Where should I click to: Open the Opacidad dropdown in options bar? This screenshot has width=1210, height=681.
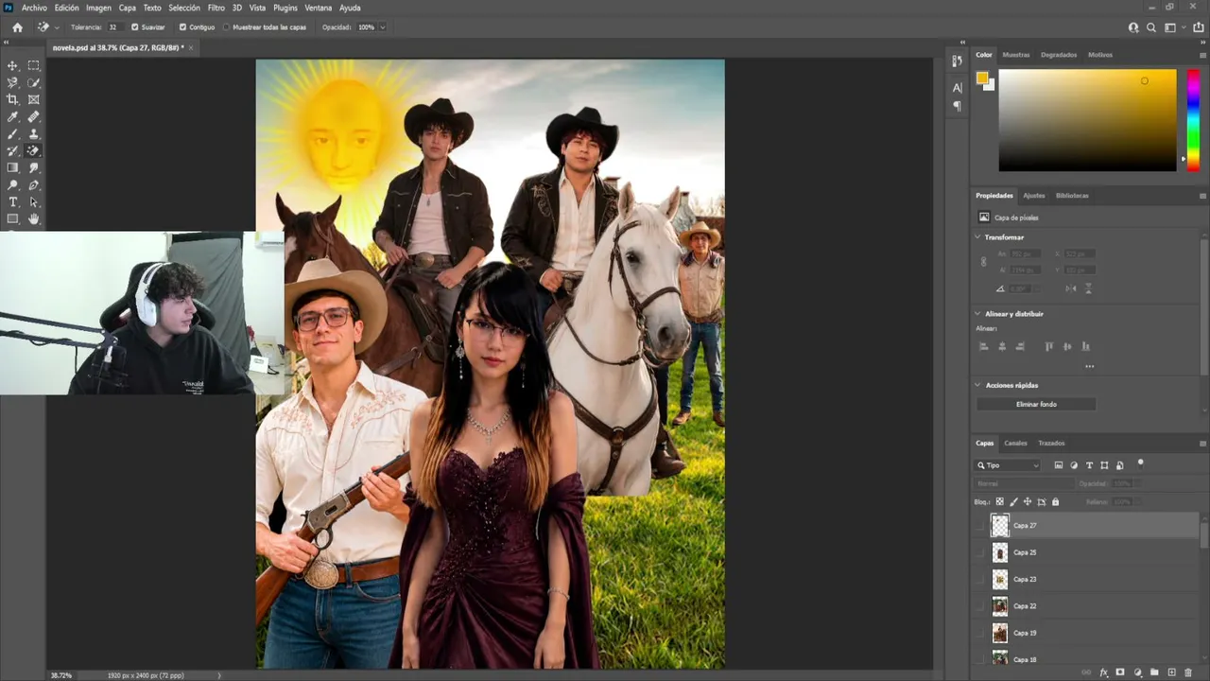pyautogui.click(x=382, y=27)
